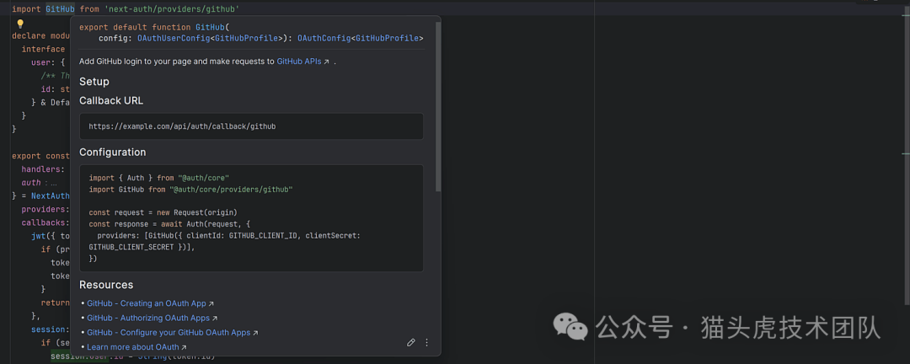The image size is (910, 364).
Task: Open 'Configure your GitHub OAuth Apps' link
Action: 172,333
